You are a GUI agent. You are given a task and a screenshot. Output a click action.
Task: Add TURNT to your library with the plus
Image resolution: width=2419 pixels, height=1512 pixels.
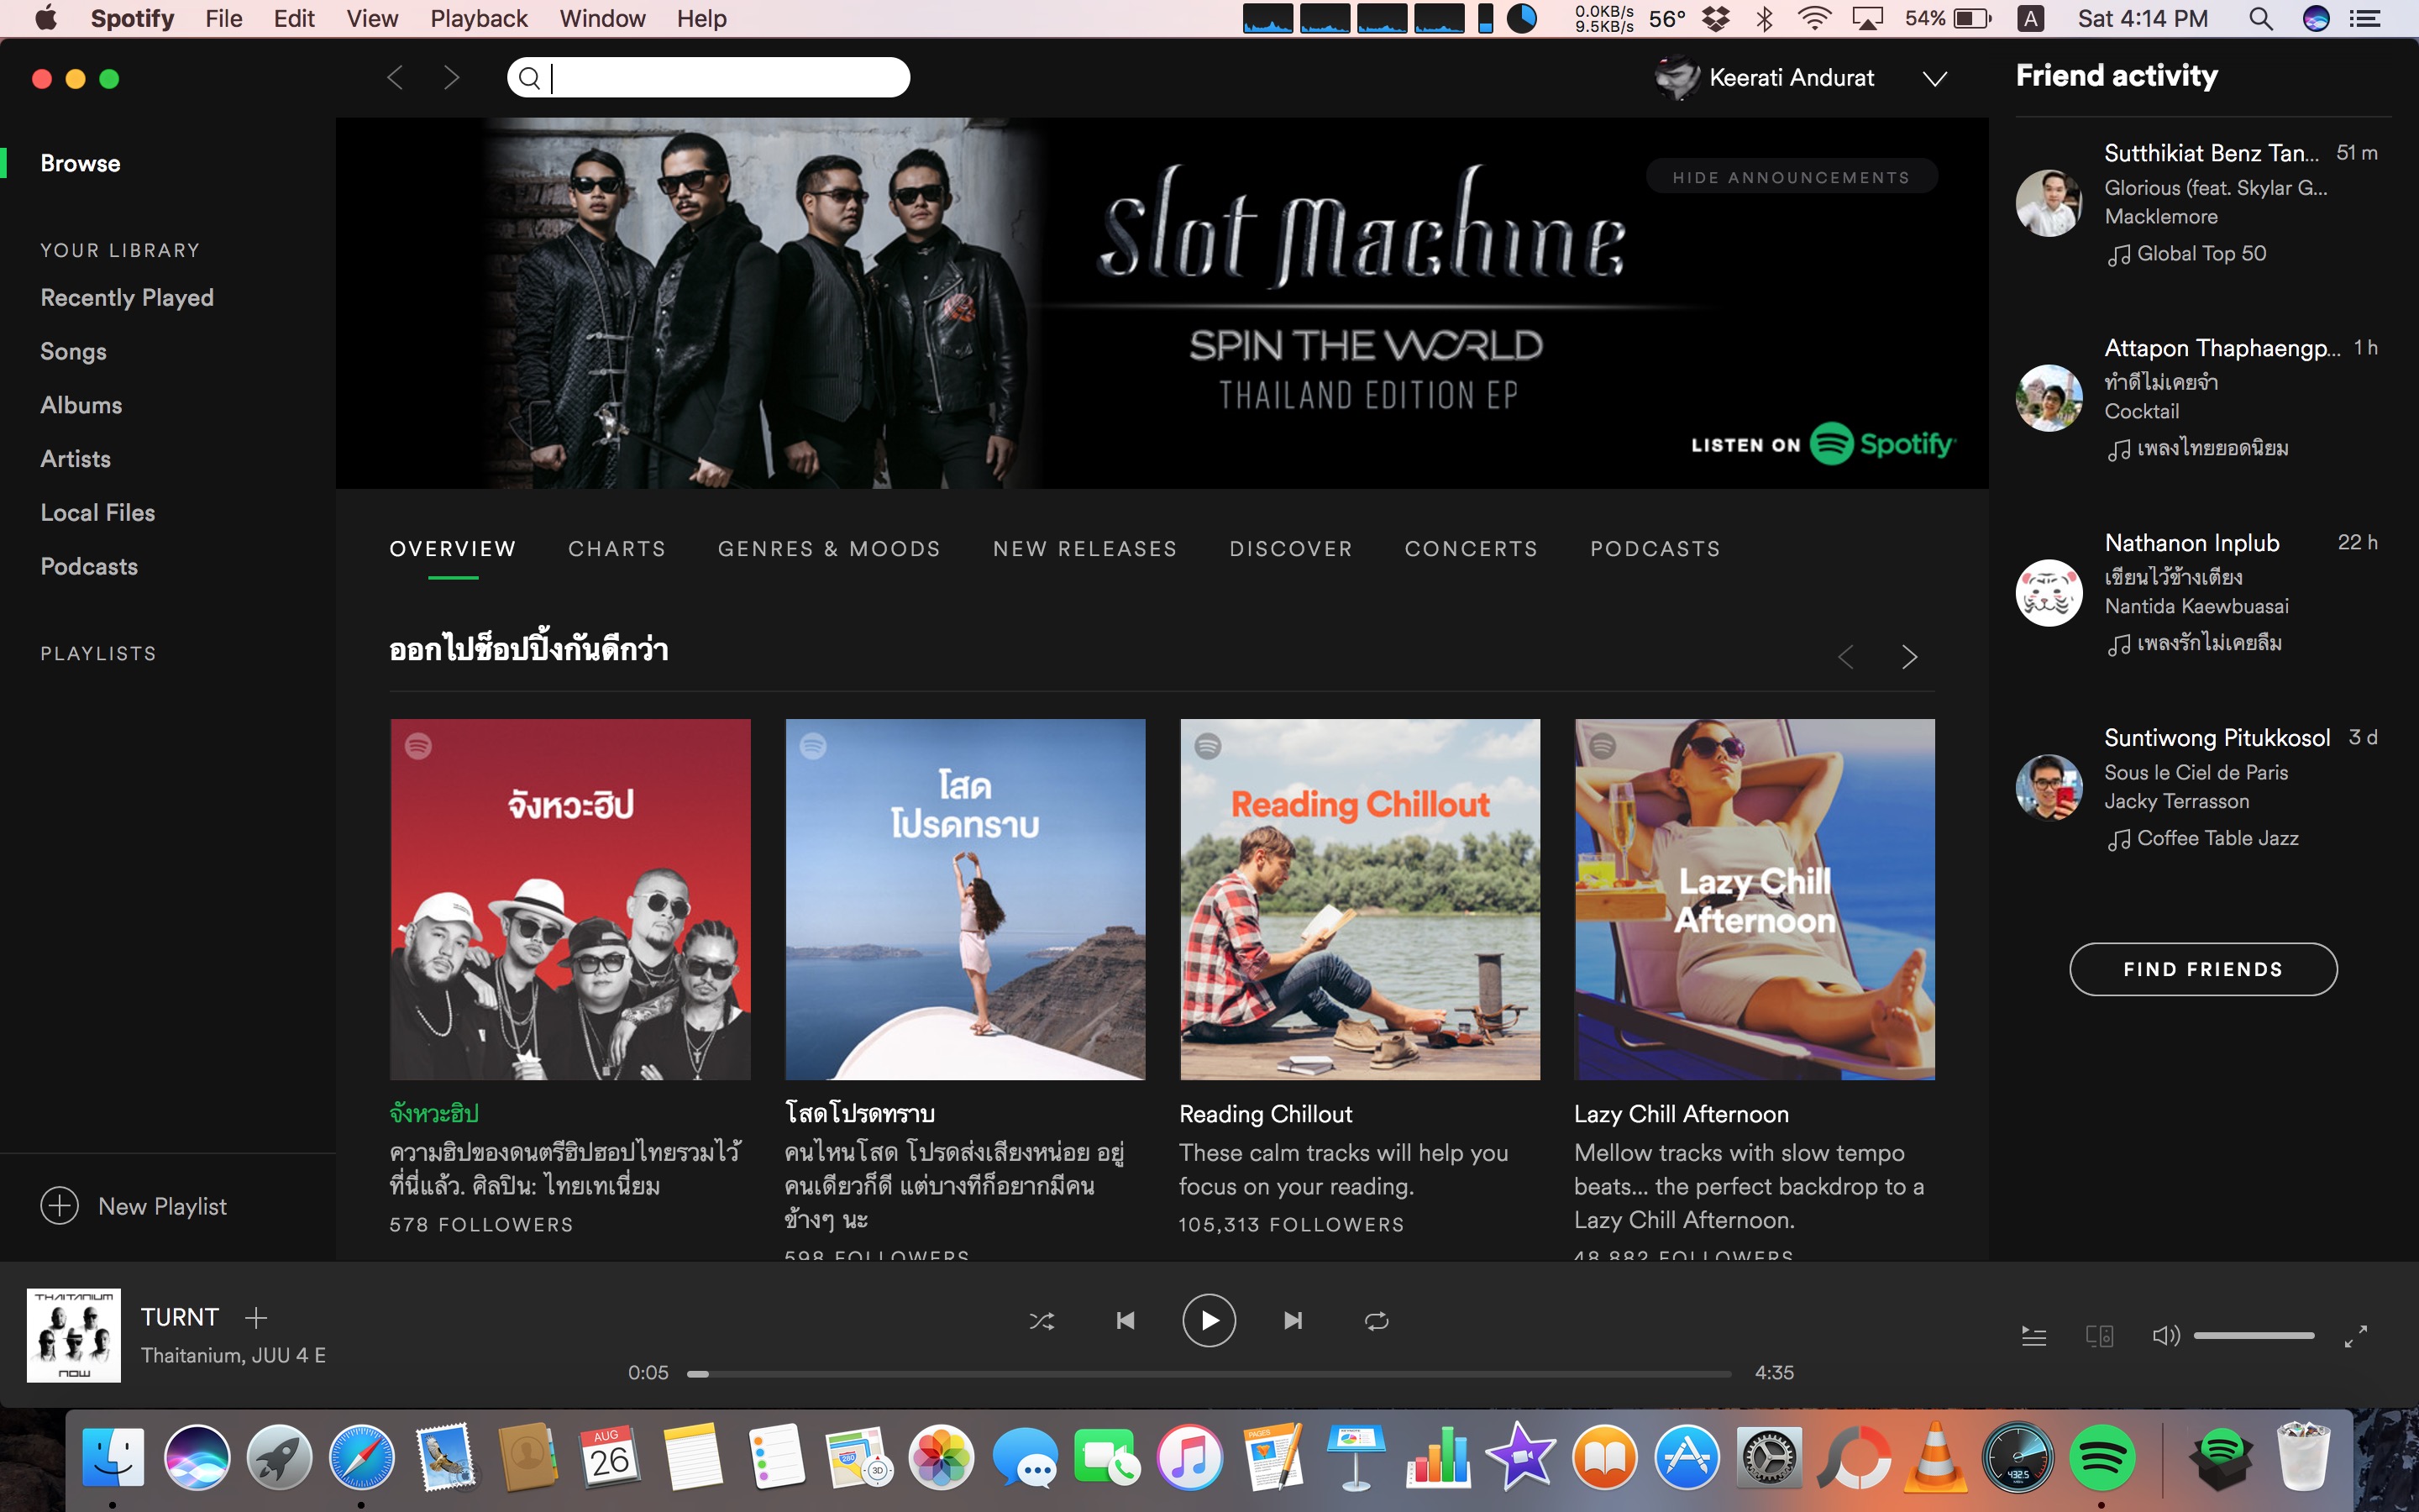[257, 1317]
